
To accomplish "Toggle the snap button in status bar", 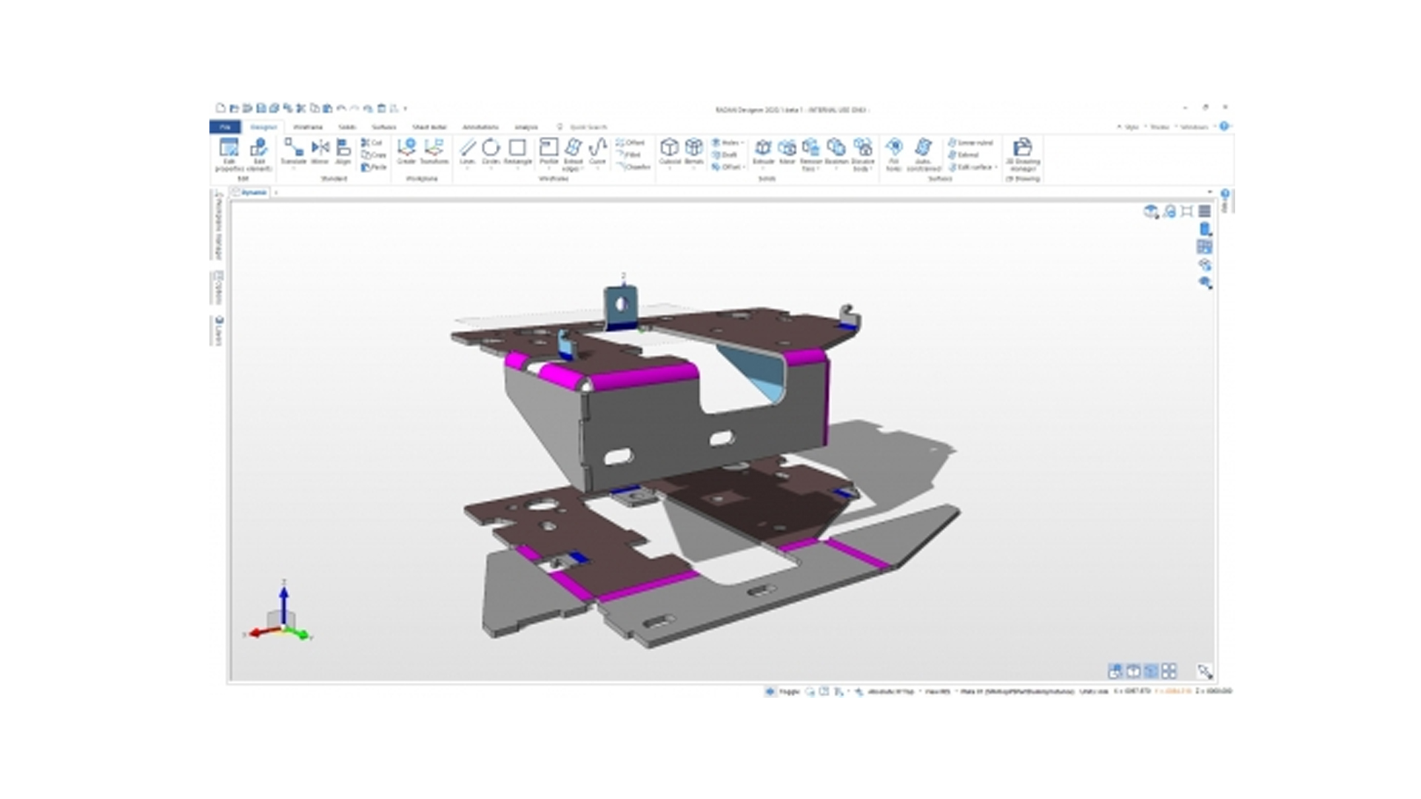I will click(x=770, y=692).
